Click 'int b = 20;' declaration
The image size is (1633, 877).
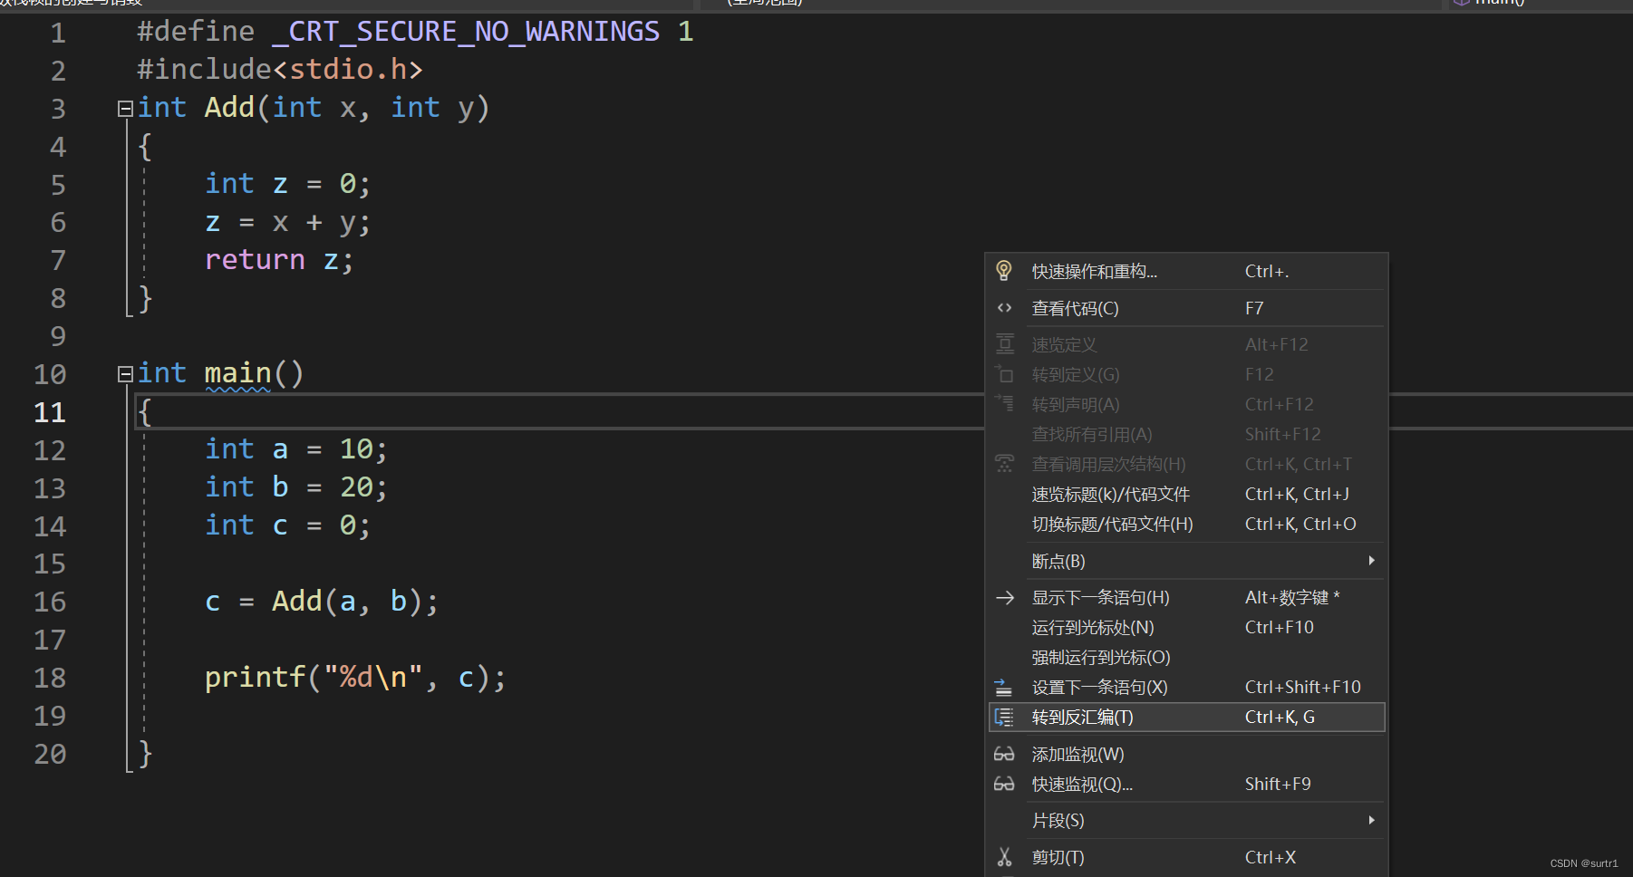[296, 487]
